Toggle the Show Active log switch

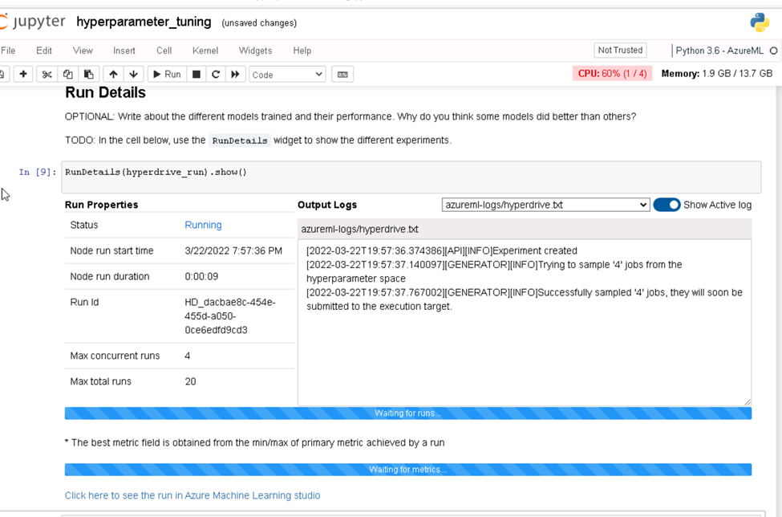pos(667,205)
